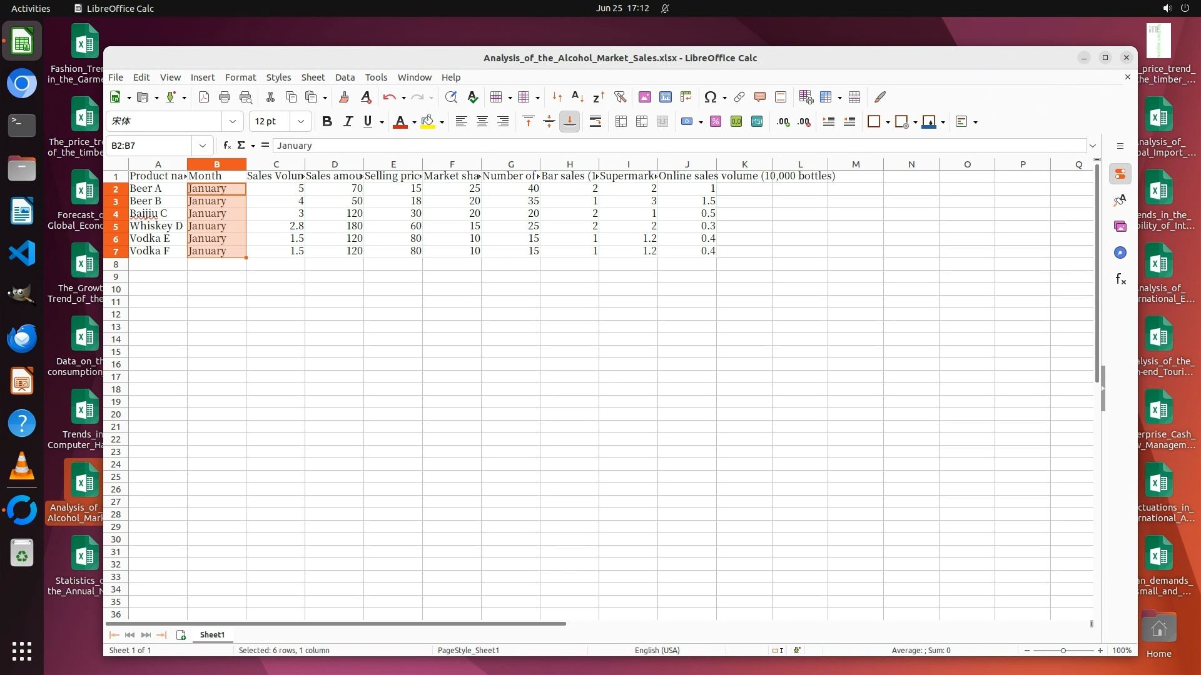Toggle Bold formatting
This screenshot has width=1201, height=675.
tap(327, 122)
